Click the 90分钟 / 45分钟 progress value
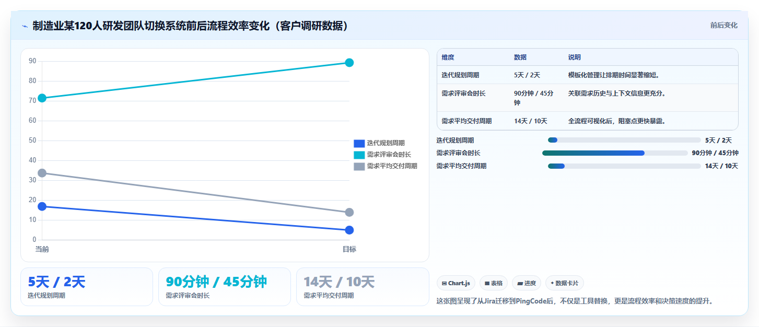 (715, 153)
